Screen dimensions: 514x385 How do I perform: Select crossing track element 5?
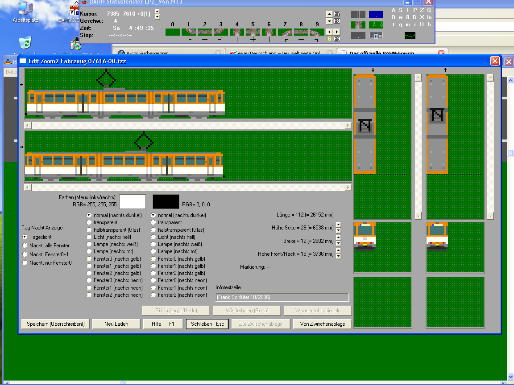tap(253, 32)
